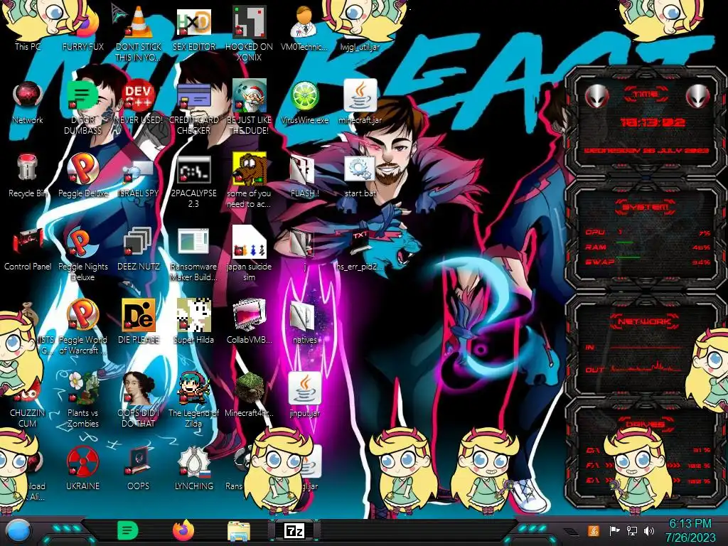The width and height of the screenshot is (728, 546).
Task: Click the NETWORK gadget header
Action: (646, 321)
